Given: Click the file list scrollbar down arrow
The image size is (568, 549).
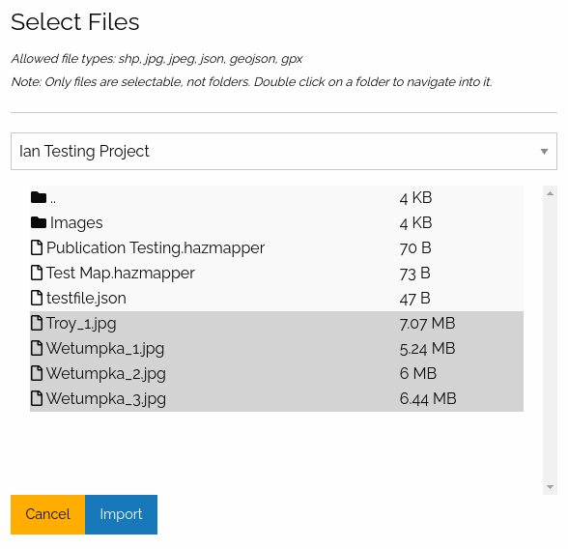Looking at the screenshot, I should [x=550, y=487].
